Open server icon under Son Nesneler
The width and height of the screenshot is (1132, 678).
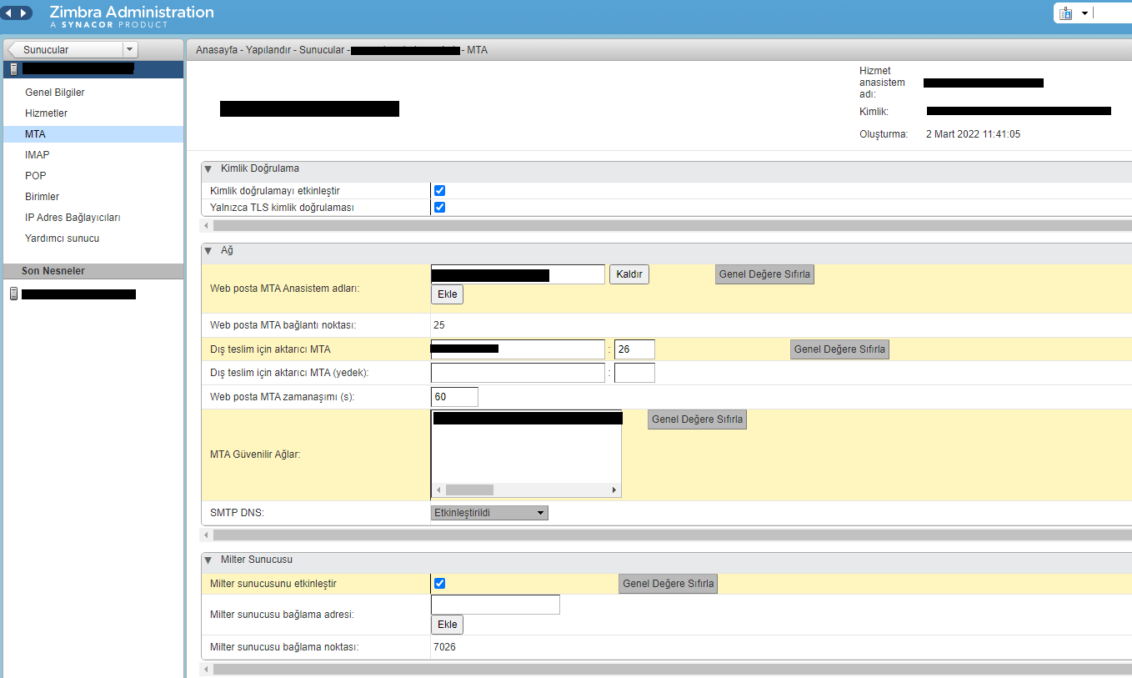[x=13, y=294]
